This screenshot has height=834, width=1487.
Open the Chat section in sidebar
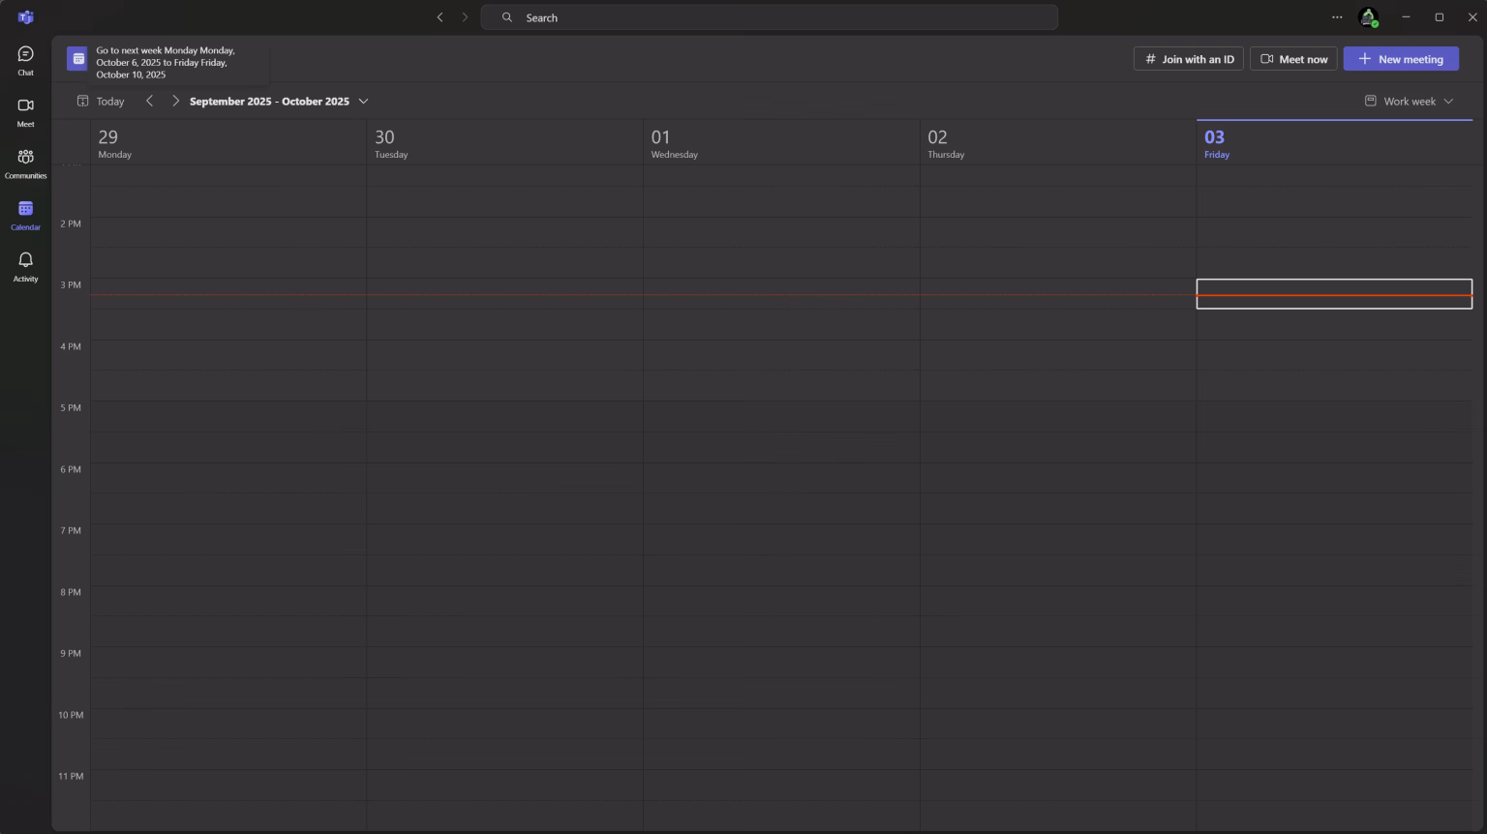(25, 60)
